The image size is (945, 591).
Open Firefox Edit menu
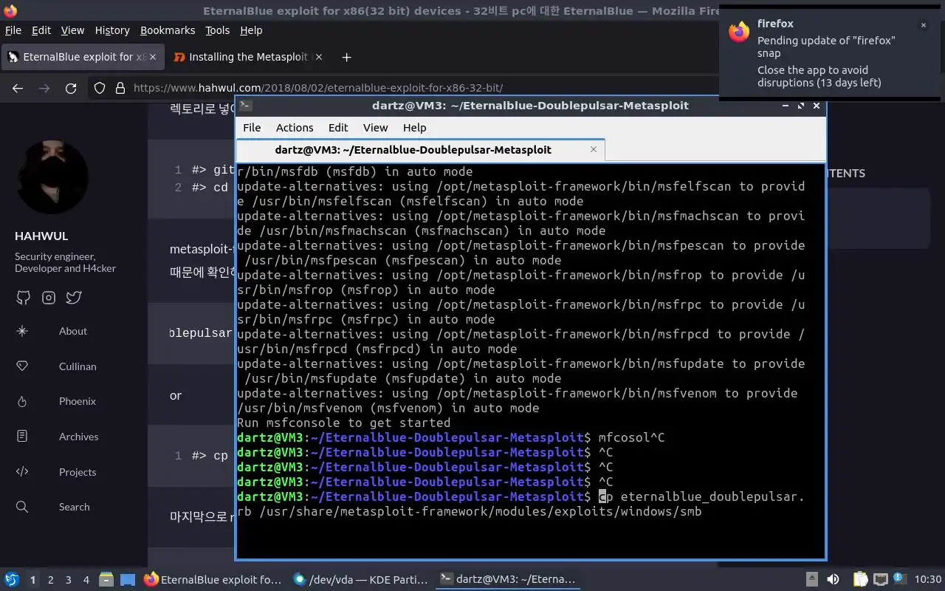click(x=41, y=30)
